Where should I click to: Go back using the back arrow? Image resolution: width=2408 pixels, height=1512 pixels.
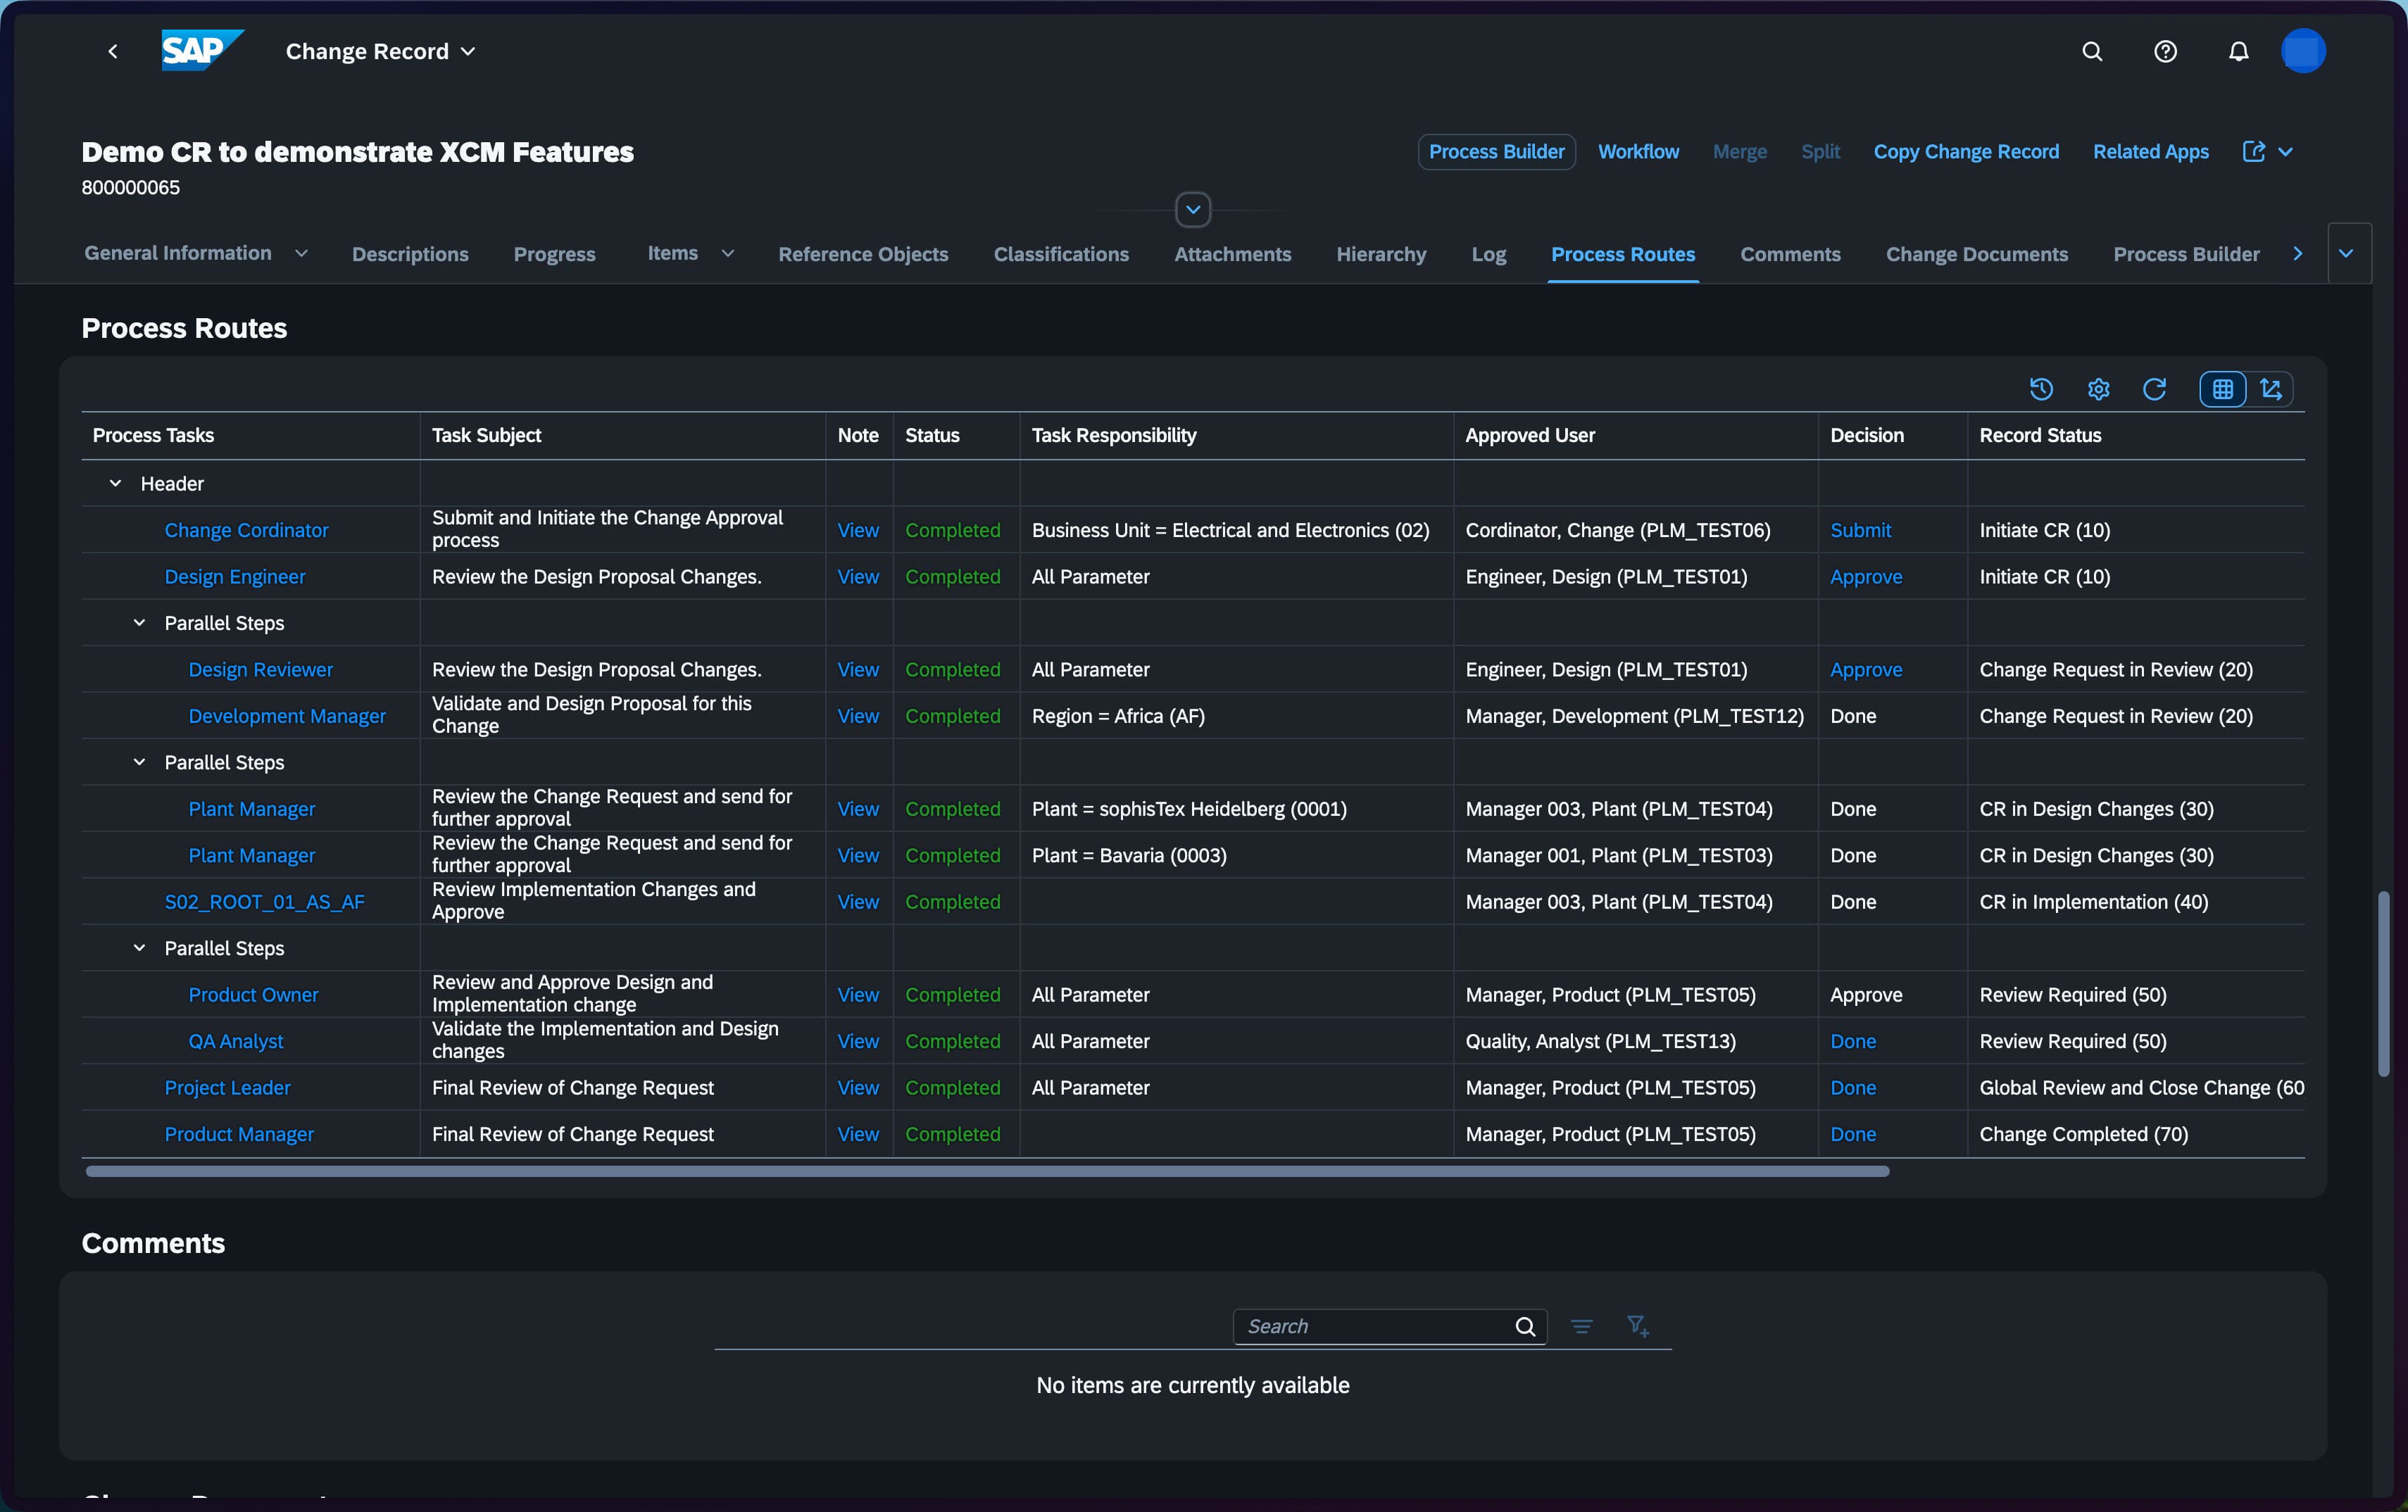(x=113, y=51)
